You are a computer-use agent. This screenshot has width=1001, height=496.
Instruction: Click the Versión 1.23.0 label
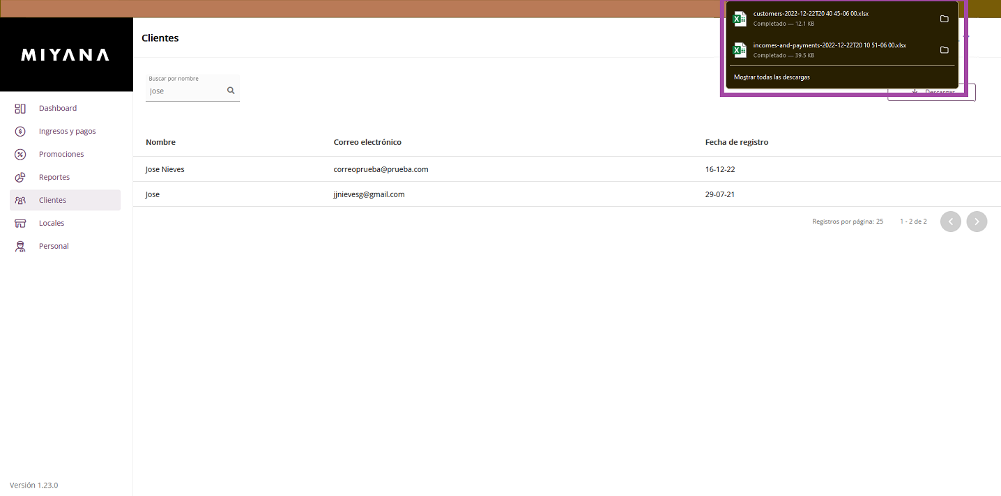click(33, 485)
